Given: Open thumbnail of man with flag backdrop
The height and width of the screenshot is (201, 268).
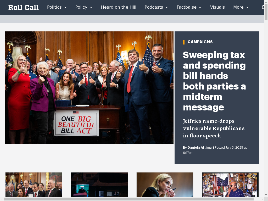Looking at the screenshot, I should pyautogui.click(x=230, y=185).
